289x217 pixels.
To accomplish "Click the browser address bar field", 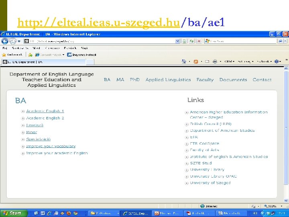I will (x=100, y=41).
